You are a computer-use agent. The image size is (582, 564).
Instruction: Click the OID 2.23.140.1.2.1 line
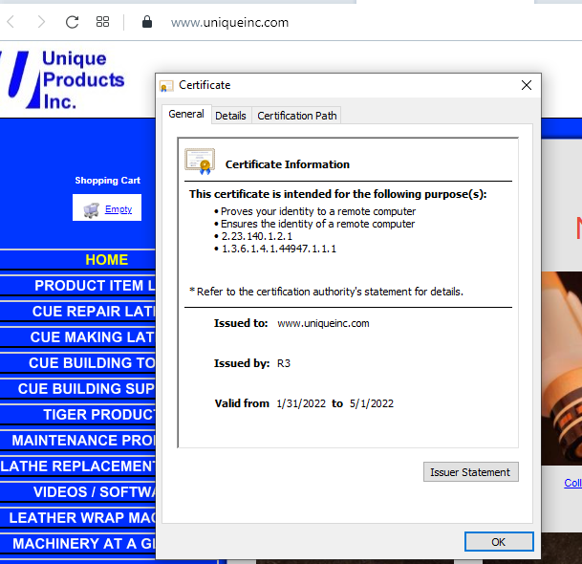coord(256,236)
